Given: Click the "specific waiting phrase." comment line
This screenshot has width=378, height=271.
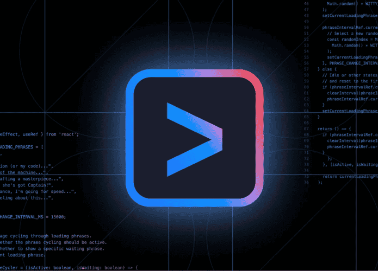Looking at the screenshot, I should pyautogui.click(x=52, y=249).
